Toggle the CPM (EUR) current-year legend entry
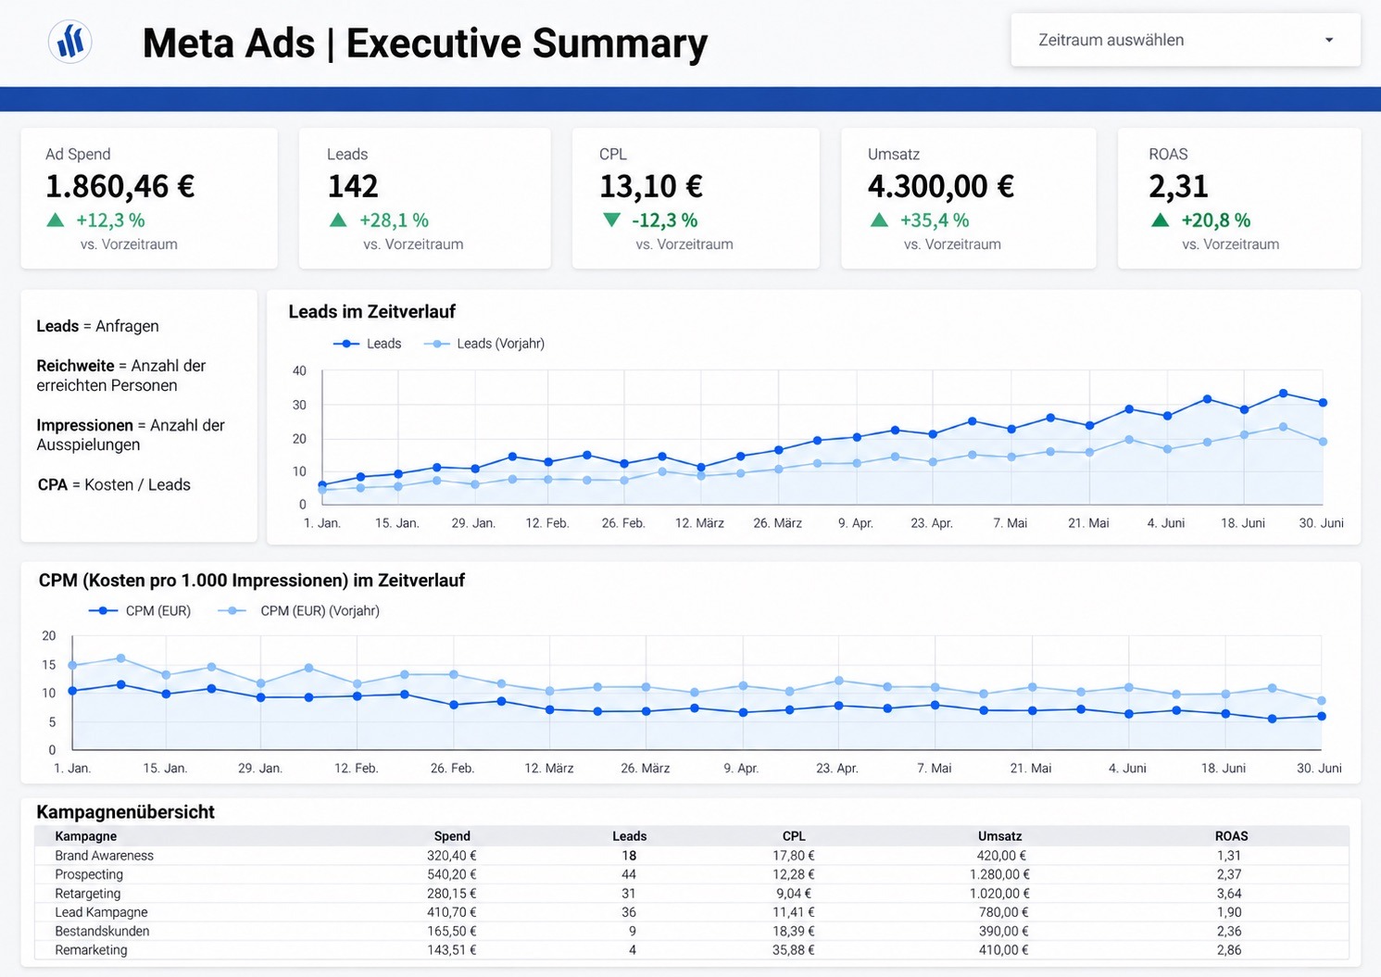The height and width of the screenshot is (977, 1381). click(140, 611)
